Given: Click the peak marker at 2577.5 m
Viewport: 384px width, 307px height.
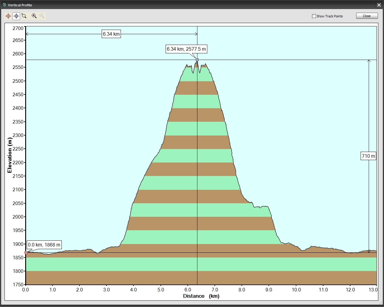Looking at the screenshot, I should [x=197, y=60].
